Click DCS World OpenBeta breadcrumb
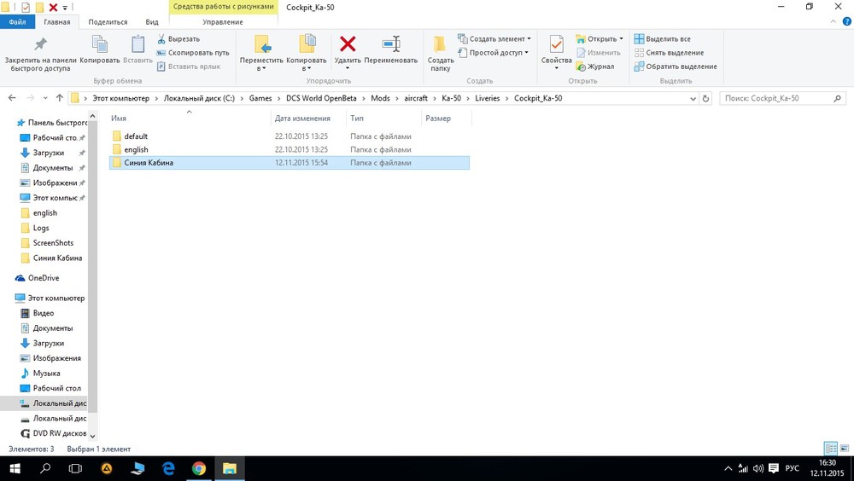This screenshot has width=854, height=481. (321, 98)
